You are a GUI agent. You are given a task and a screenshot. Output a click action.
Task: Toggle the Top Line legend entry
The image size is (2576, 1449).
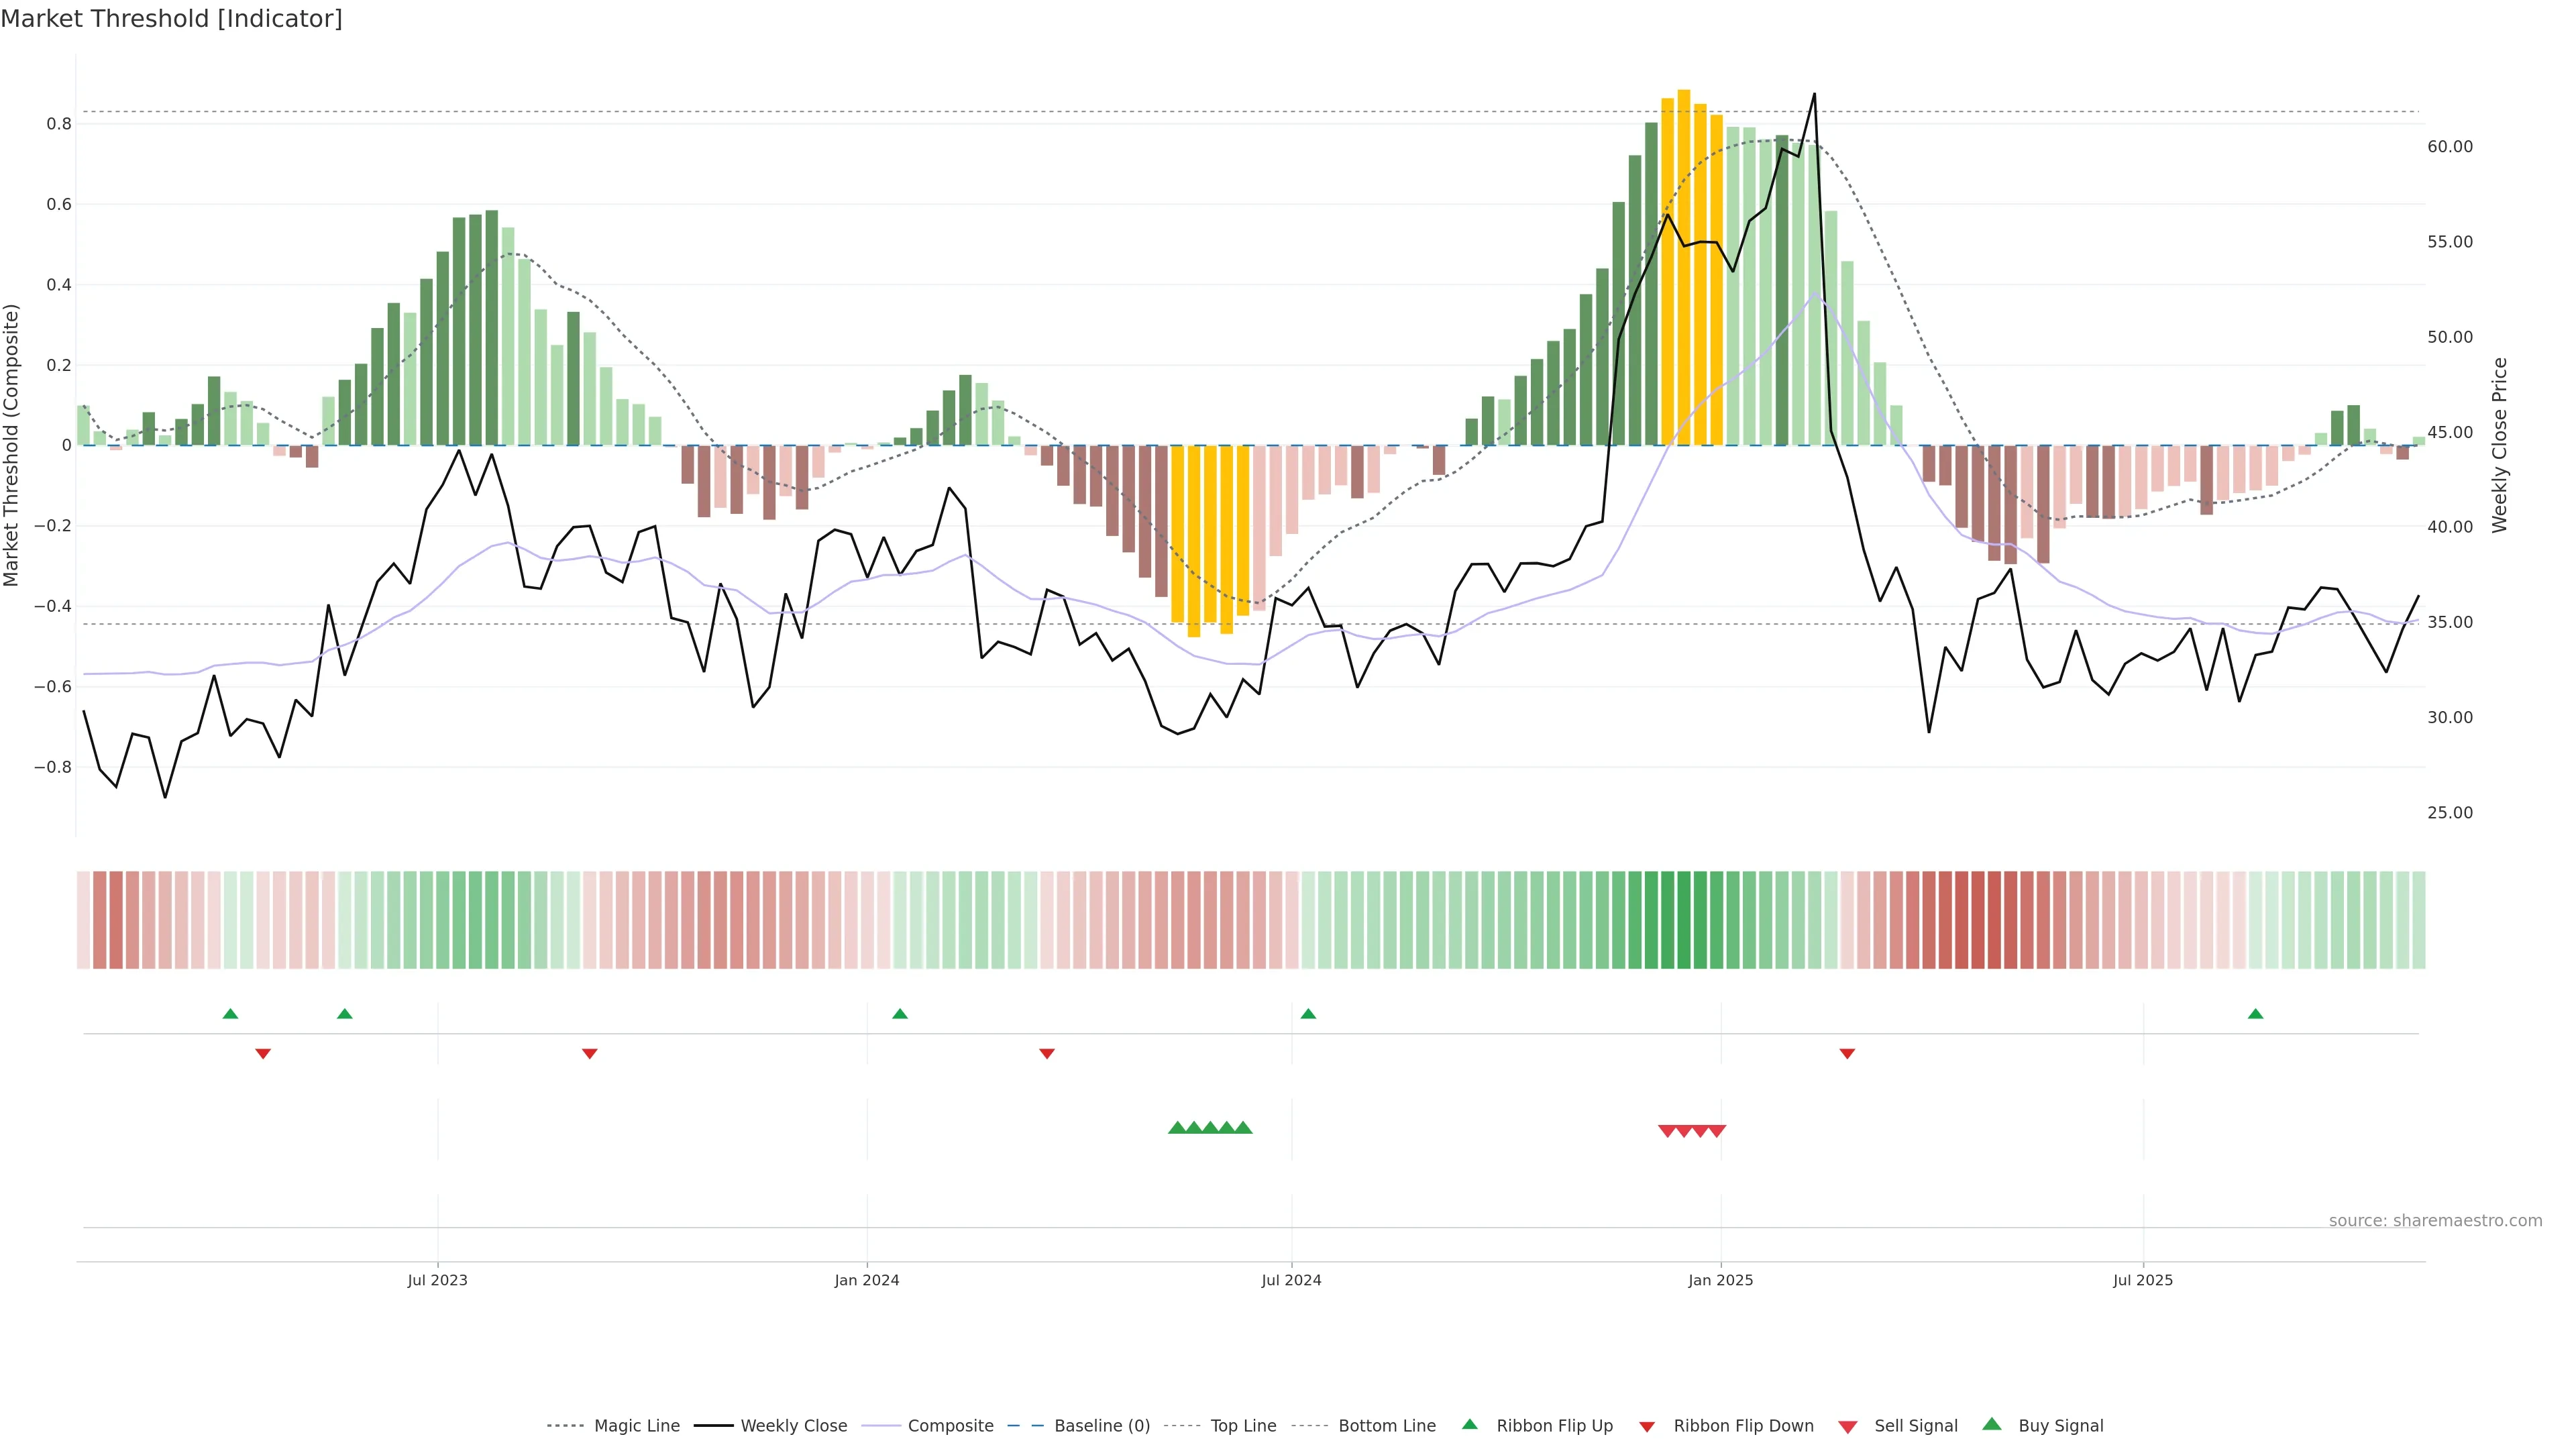coord(1243,1426)
